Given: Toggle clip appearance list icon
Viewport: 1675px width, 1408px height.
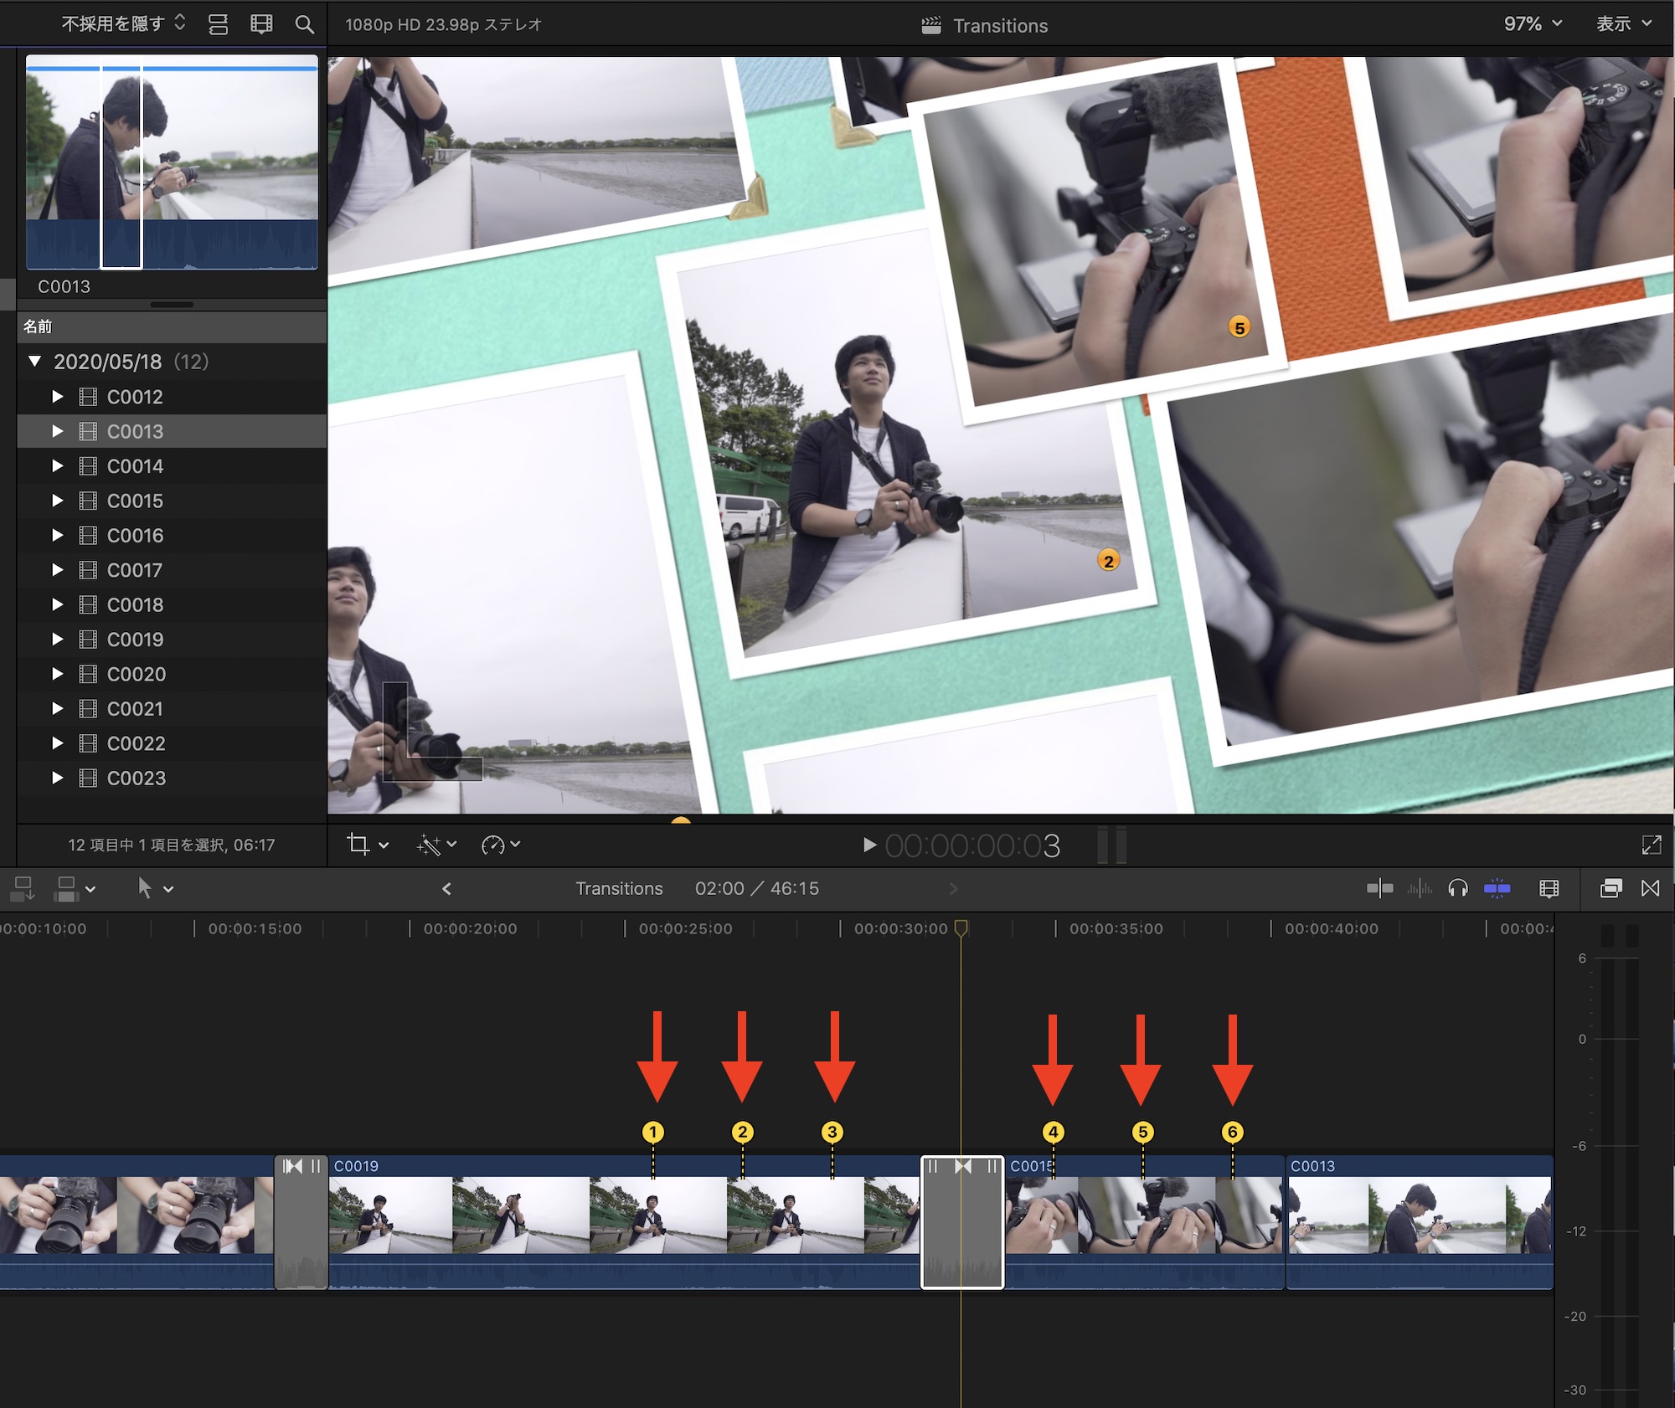Looking at the screenshot, I should (218, 24).
